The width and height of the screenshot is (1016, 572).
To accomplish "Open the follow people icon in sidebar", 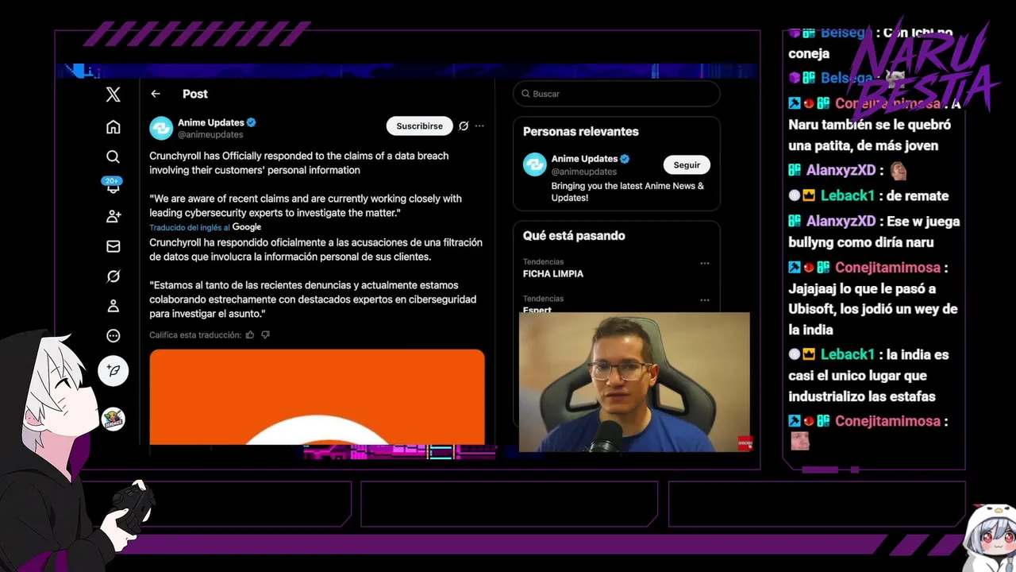I will (113, 216).
